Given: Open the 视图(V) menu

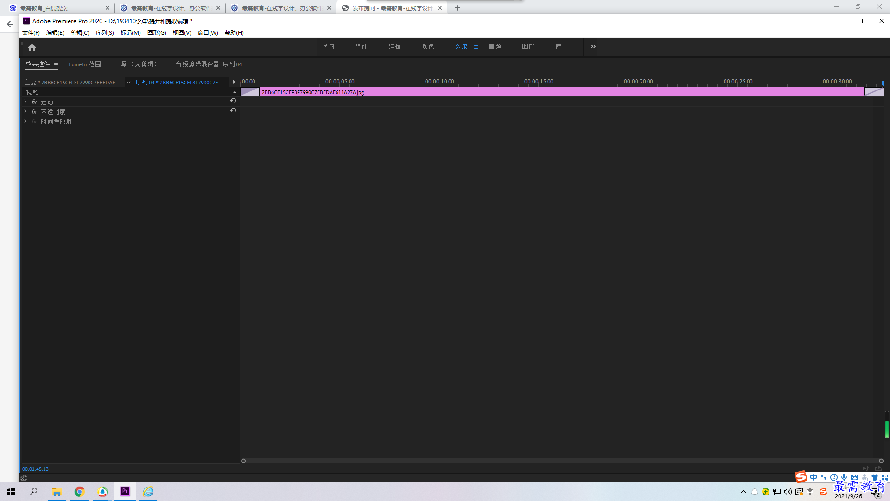Looking at the screenshot, I should point(182,33).
